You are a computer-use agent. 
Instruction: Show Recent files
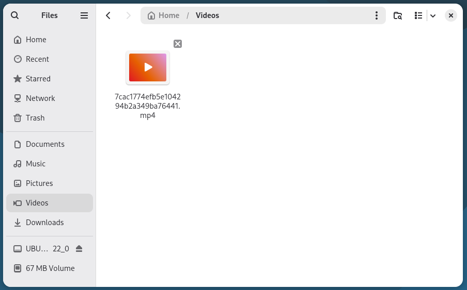(x=37, y=59)
